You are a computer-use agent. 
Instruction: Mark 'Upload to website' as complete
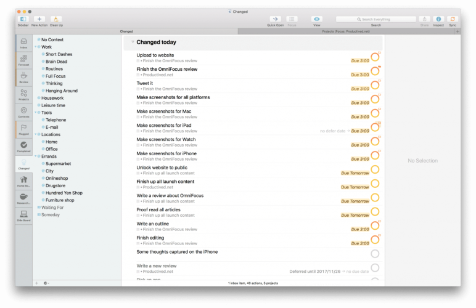point(375,57)
